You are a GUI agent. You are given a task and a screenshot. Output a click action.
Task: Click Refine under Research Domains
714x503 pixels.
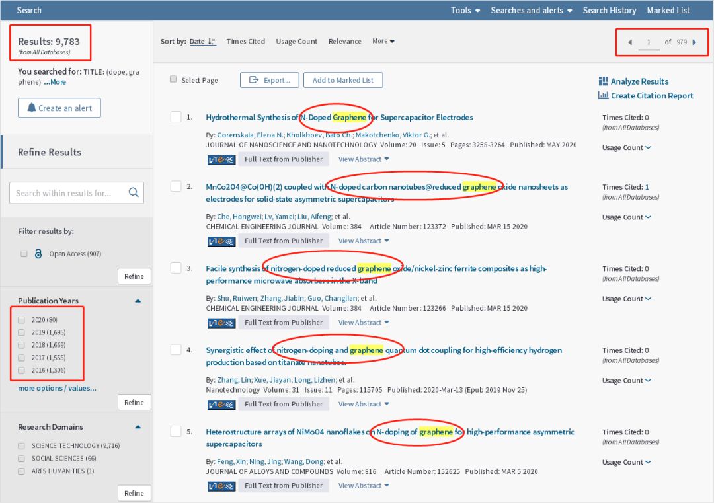pos(134,494)
